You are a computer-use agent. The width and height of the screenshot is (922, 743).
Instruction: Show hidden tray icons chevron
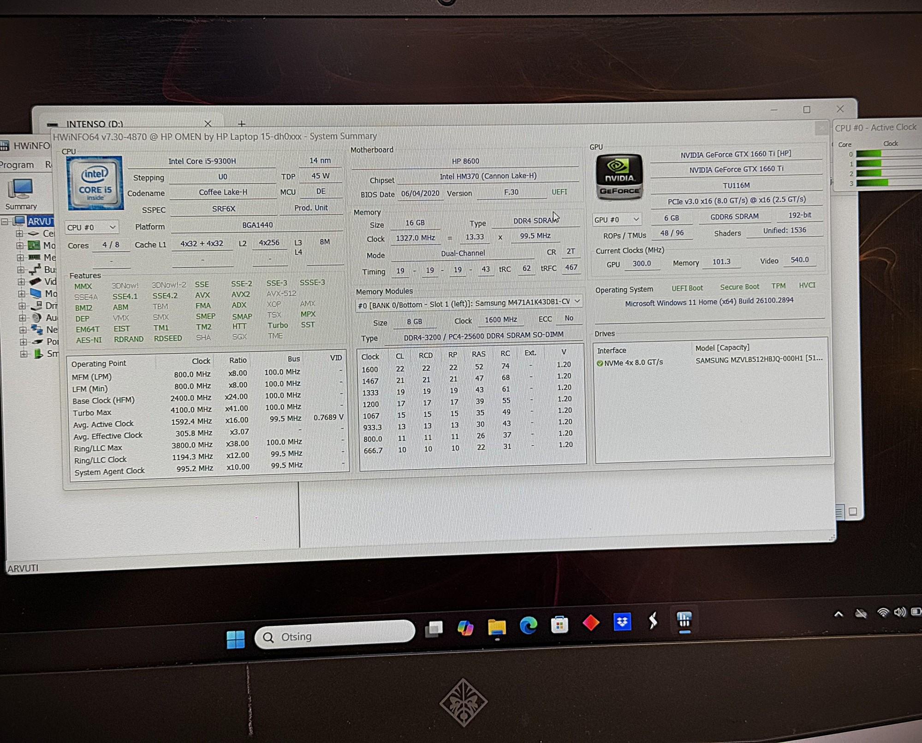(839, 614)
